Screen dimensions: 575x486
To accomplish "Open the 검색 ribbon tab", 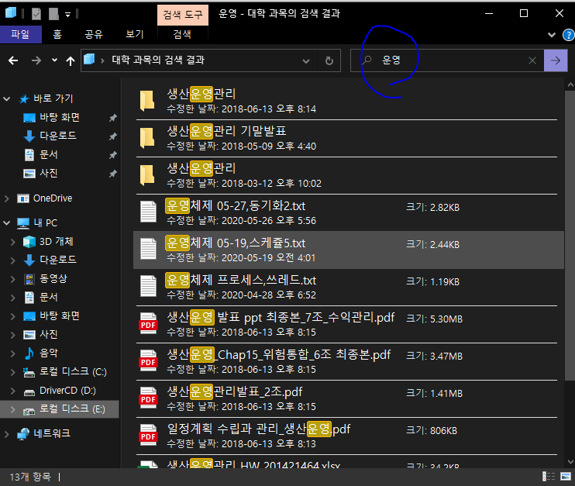I will click(182, 34).
